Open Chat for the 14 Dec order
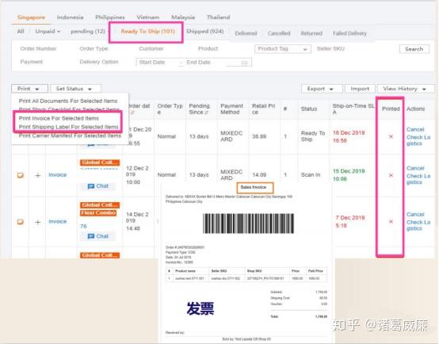 [x=98, y=236]
